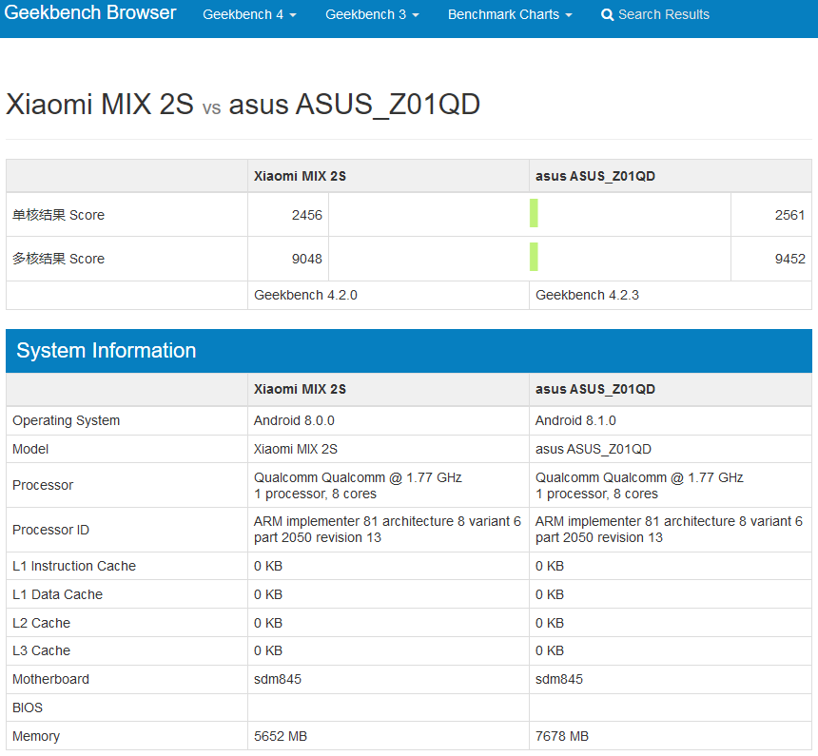This screenshot has height=756, width=818.
Task: Click the Geekbench Browser logo link
Action: coord(90,12)
